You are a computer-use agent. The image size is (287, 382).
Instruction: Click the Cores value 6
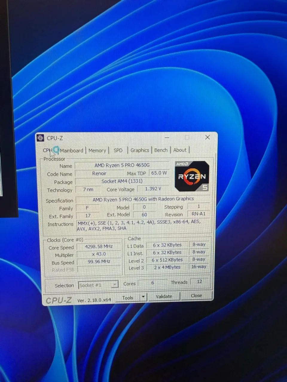point(152,283)
